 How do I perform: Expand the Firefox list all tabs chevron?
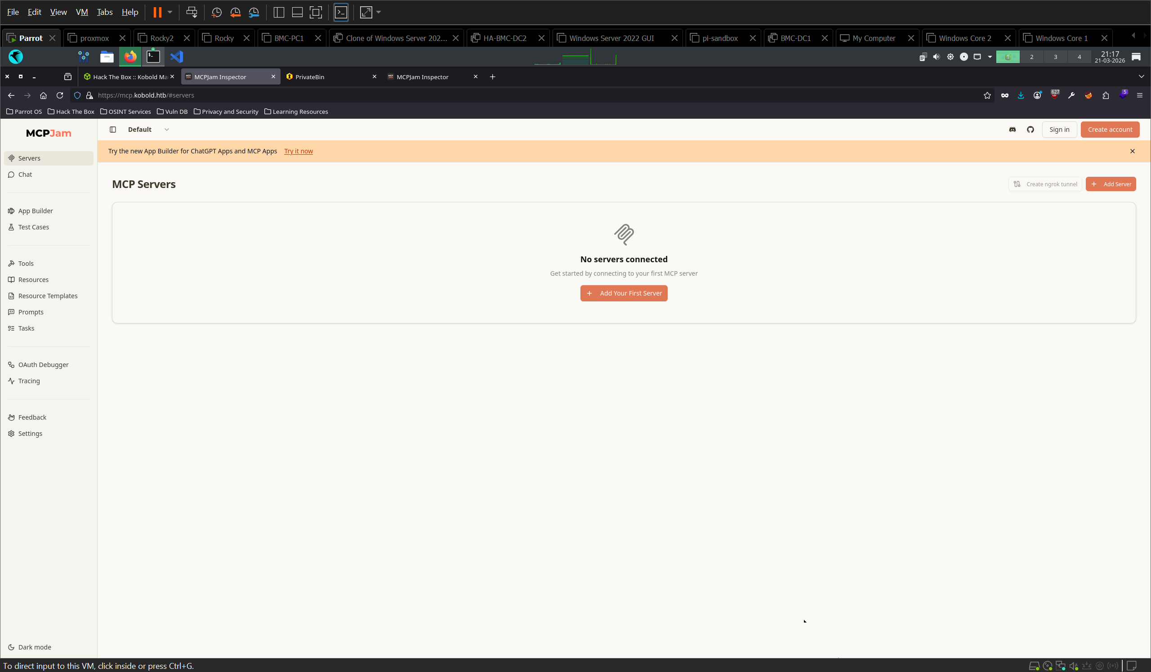[x=1141, y=76]
